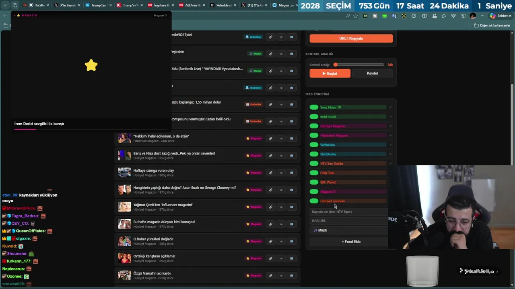The width and height of the screenshot is (515, 289).
Task: Click the page vertical scrollbar
Action: click(x=512, y=124)
